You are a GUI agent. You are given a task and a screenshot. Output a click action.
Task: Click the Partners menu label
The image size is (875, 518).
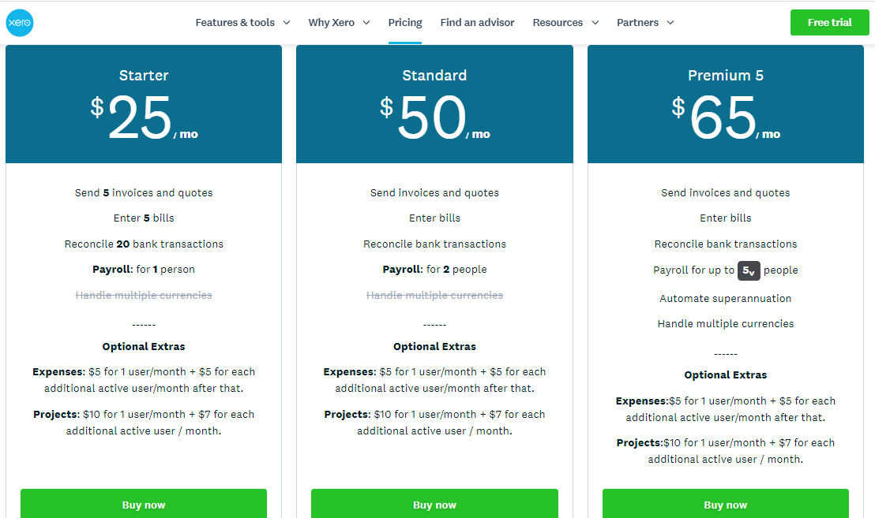tap(637, 23)
